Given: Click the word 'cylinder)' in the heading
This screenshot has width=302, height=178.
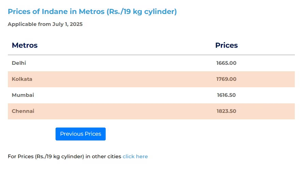Looking at the screenshot, I should (161, 12).
